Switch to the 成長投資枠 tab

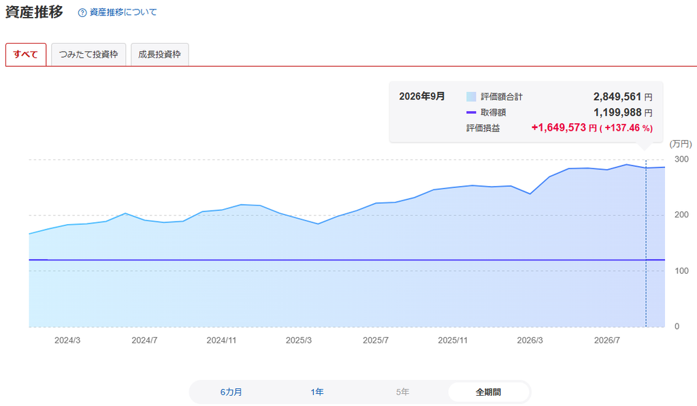tap(159, 54)
